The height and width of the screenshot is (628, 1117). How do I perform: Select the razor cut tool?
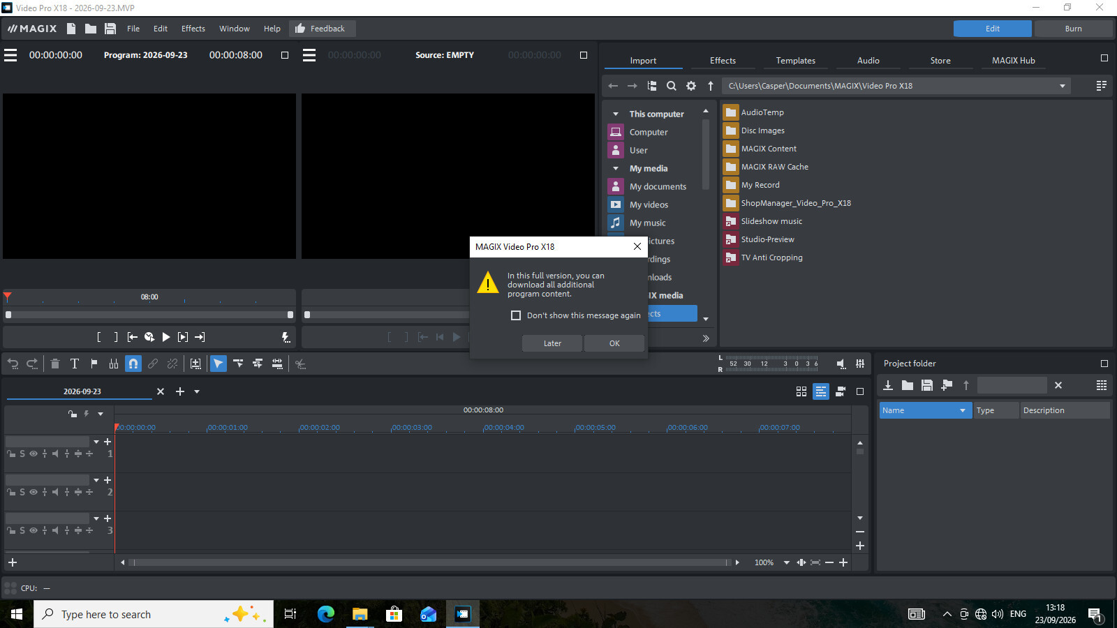click(x=301, y=364)
